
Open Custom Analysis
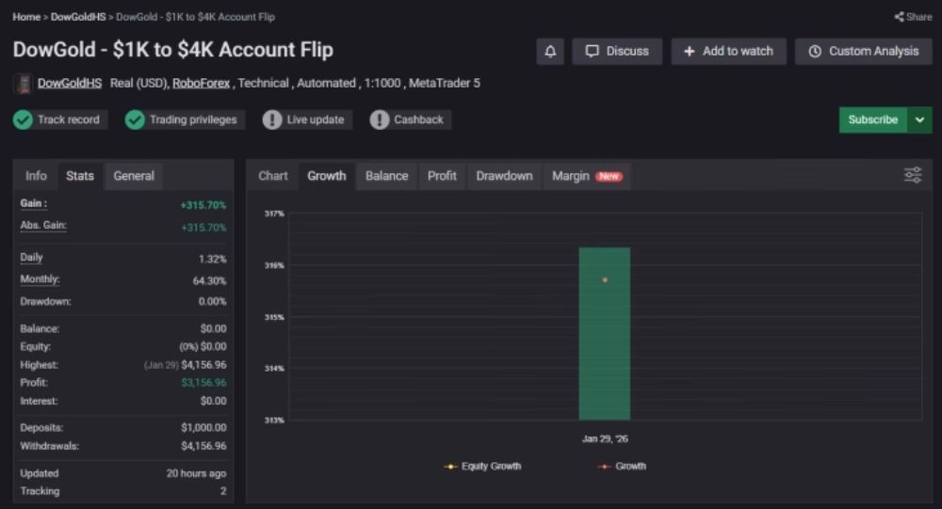tap(863, 52)
